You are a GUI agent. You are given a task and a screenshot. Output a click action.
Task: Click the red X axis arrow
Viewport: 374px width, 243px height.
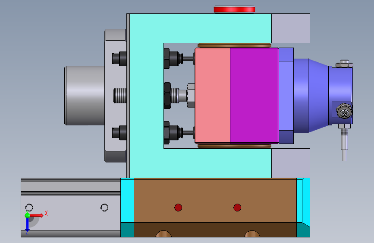(x=37, y=215)
